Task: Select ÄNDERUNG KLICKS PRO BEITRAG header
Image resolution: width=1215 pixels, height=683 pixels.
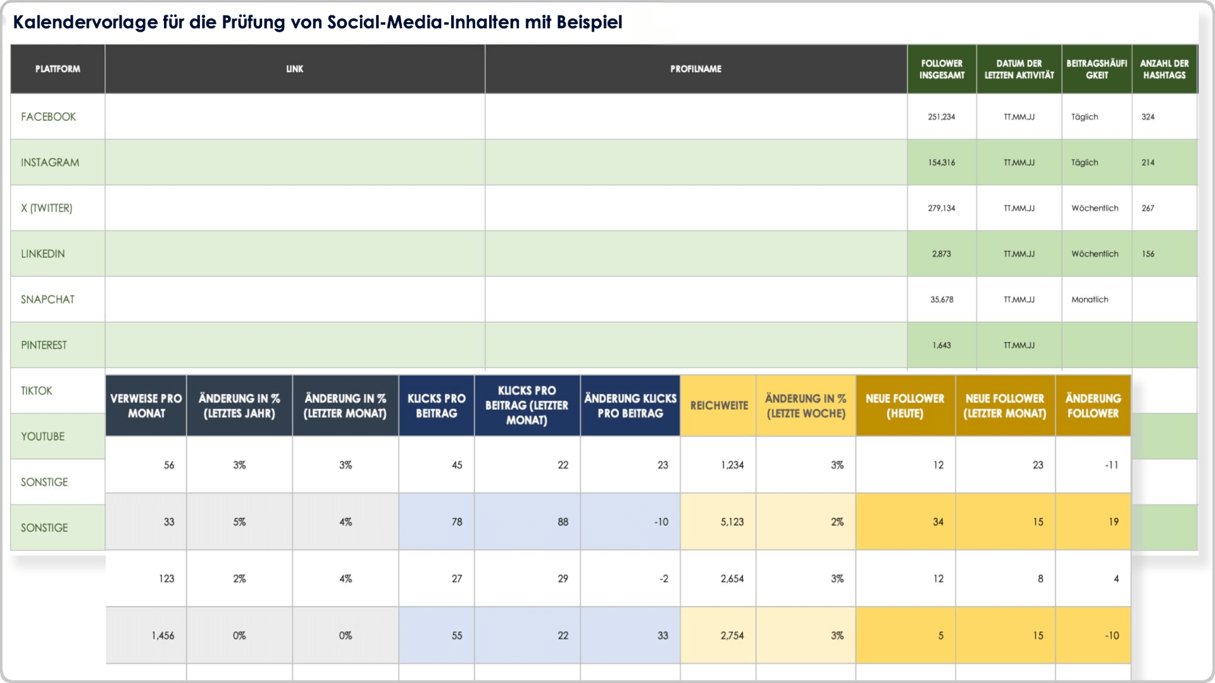Action: tap(630, 405)
